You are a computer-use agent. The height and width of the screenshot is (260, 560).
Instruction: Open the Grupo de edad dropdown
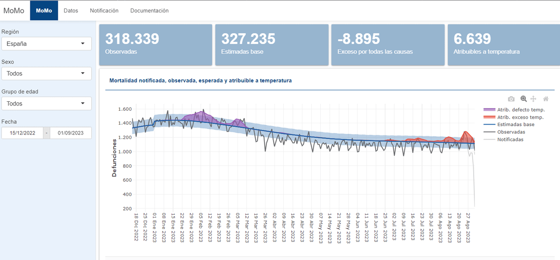point(46,104)
